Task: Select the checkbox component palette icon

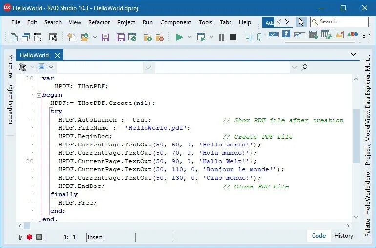Action: [273, 34]
